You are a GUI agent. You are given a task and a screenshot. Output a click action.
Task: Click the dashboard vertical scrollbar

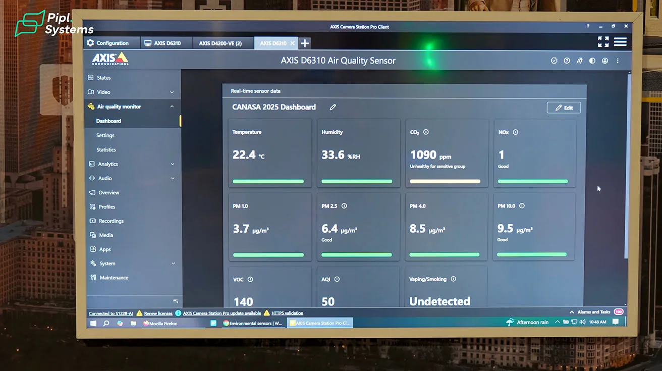coord(628,167)
